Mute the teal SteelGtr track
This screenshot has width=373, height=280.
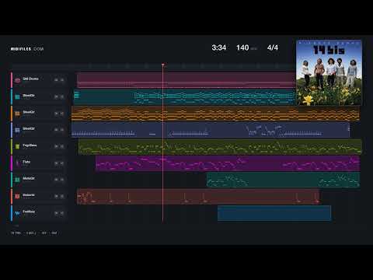56,96
